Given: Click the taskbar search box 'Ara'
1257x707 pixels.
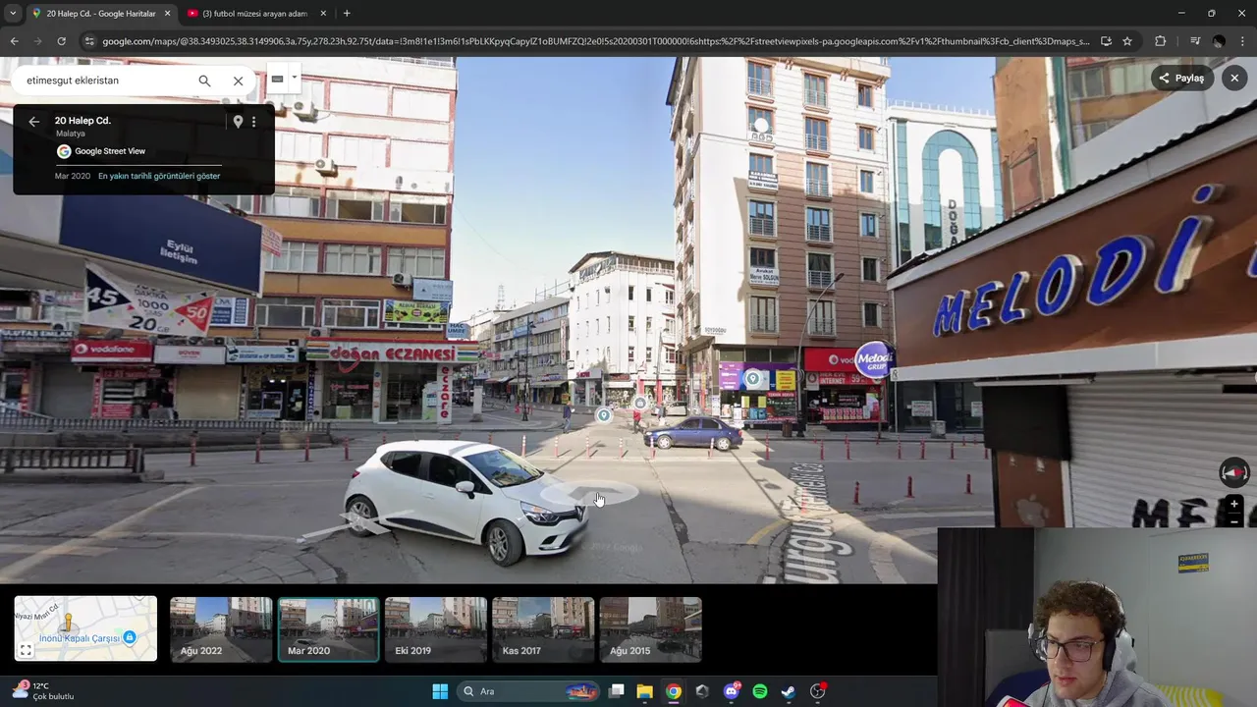Looking at the screenshot, I should [528, 691].
